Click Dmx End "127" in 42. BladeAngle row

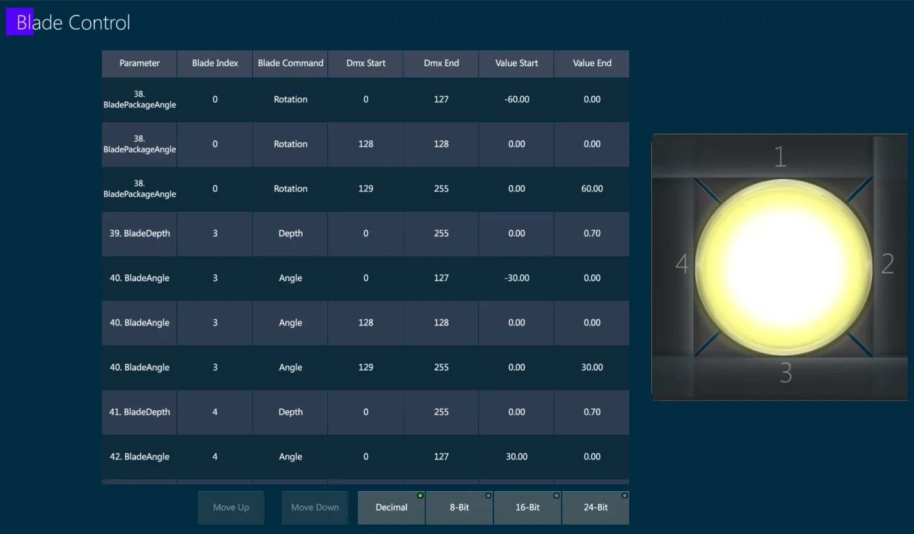pyautogui.click(x=441, y=457)
